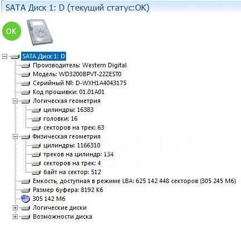Collapse the SATA Диск 1: D root node
241x227 pixels.
pos(4,56)
